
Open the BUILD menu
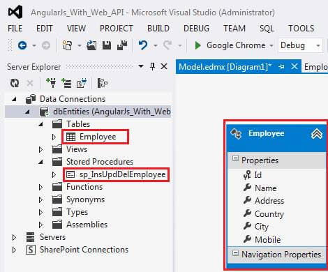coord(158,29)
